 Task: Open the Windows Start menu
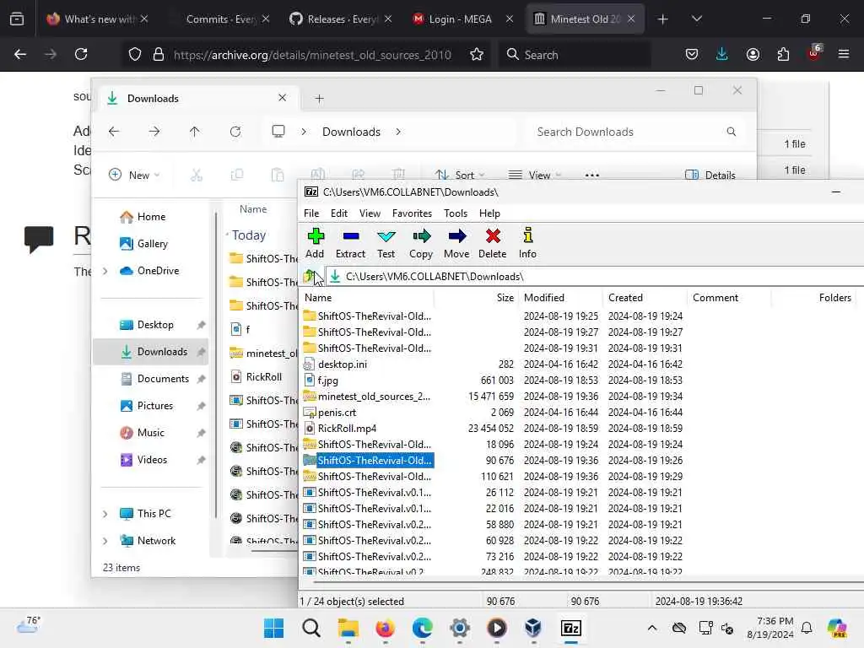click(x=274, y=628)
